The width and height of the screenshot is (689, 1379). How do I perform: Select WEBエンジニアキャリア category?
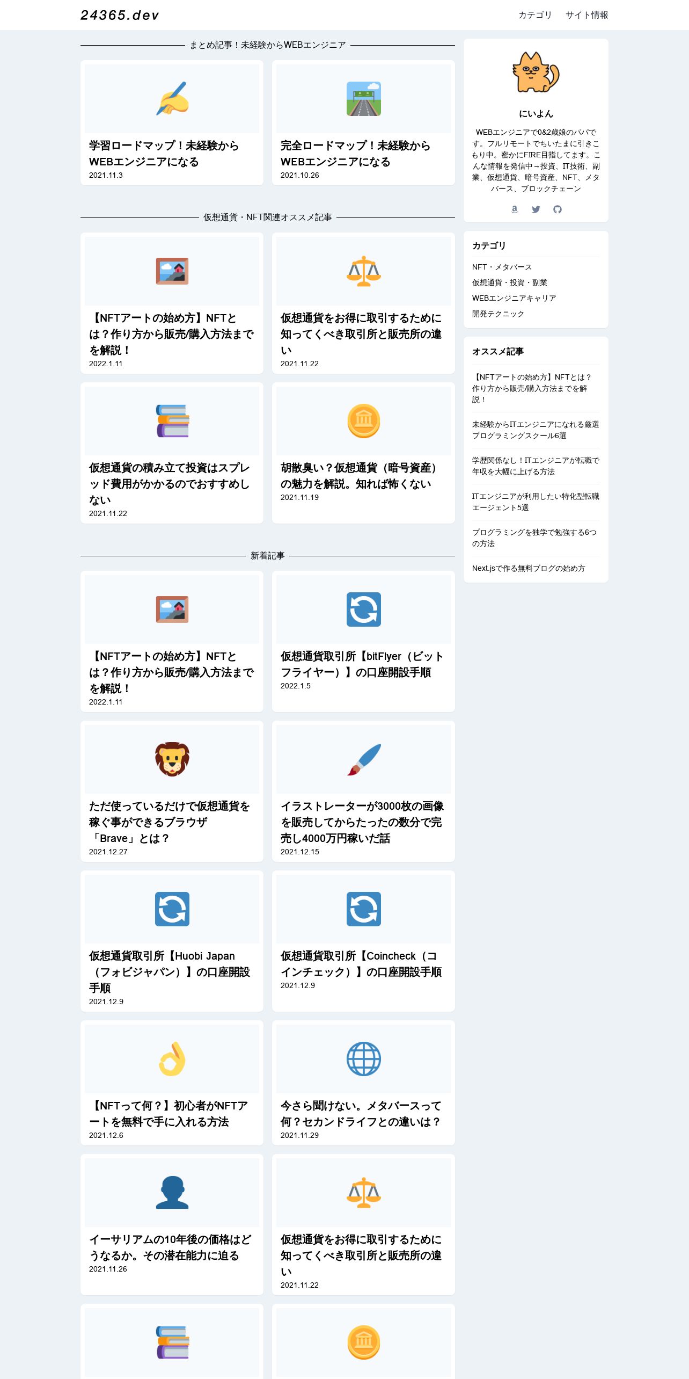click(514, 298)
